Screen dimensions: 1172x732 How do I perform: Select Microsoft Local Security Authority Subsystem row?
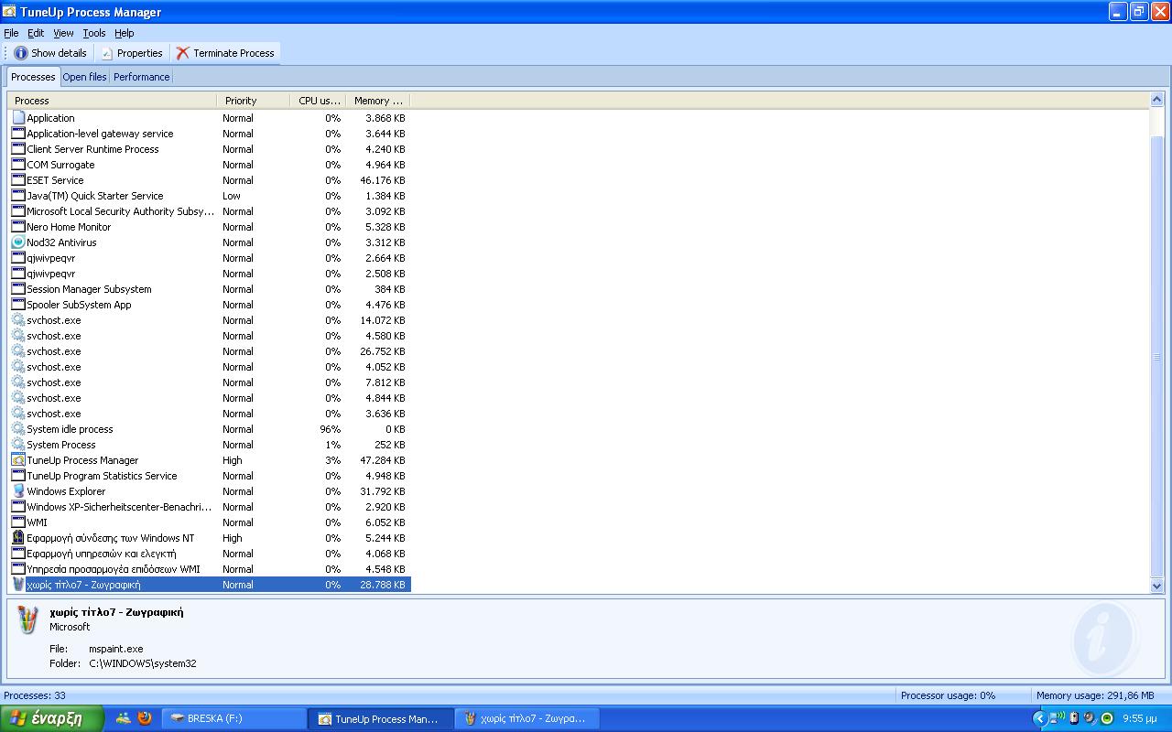click(x=210, y=211)
